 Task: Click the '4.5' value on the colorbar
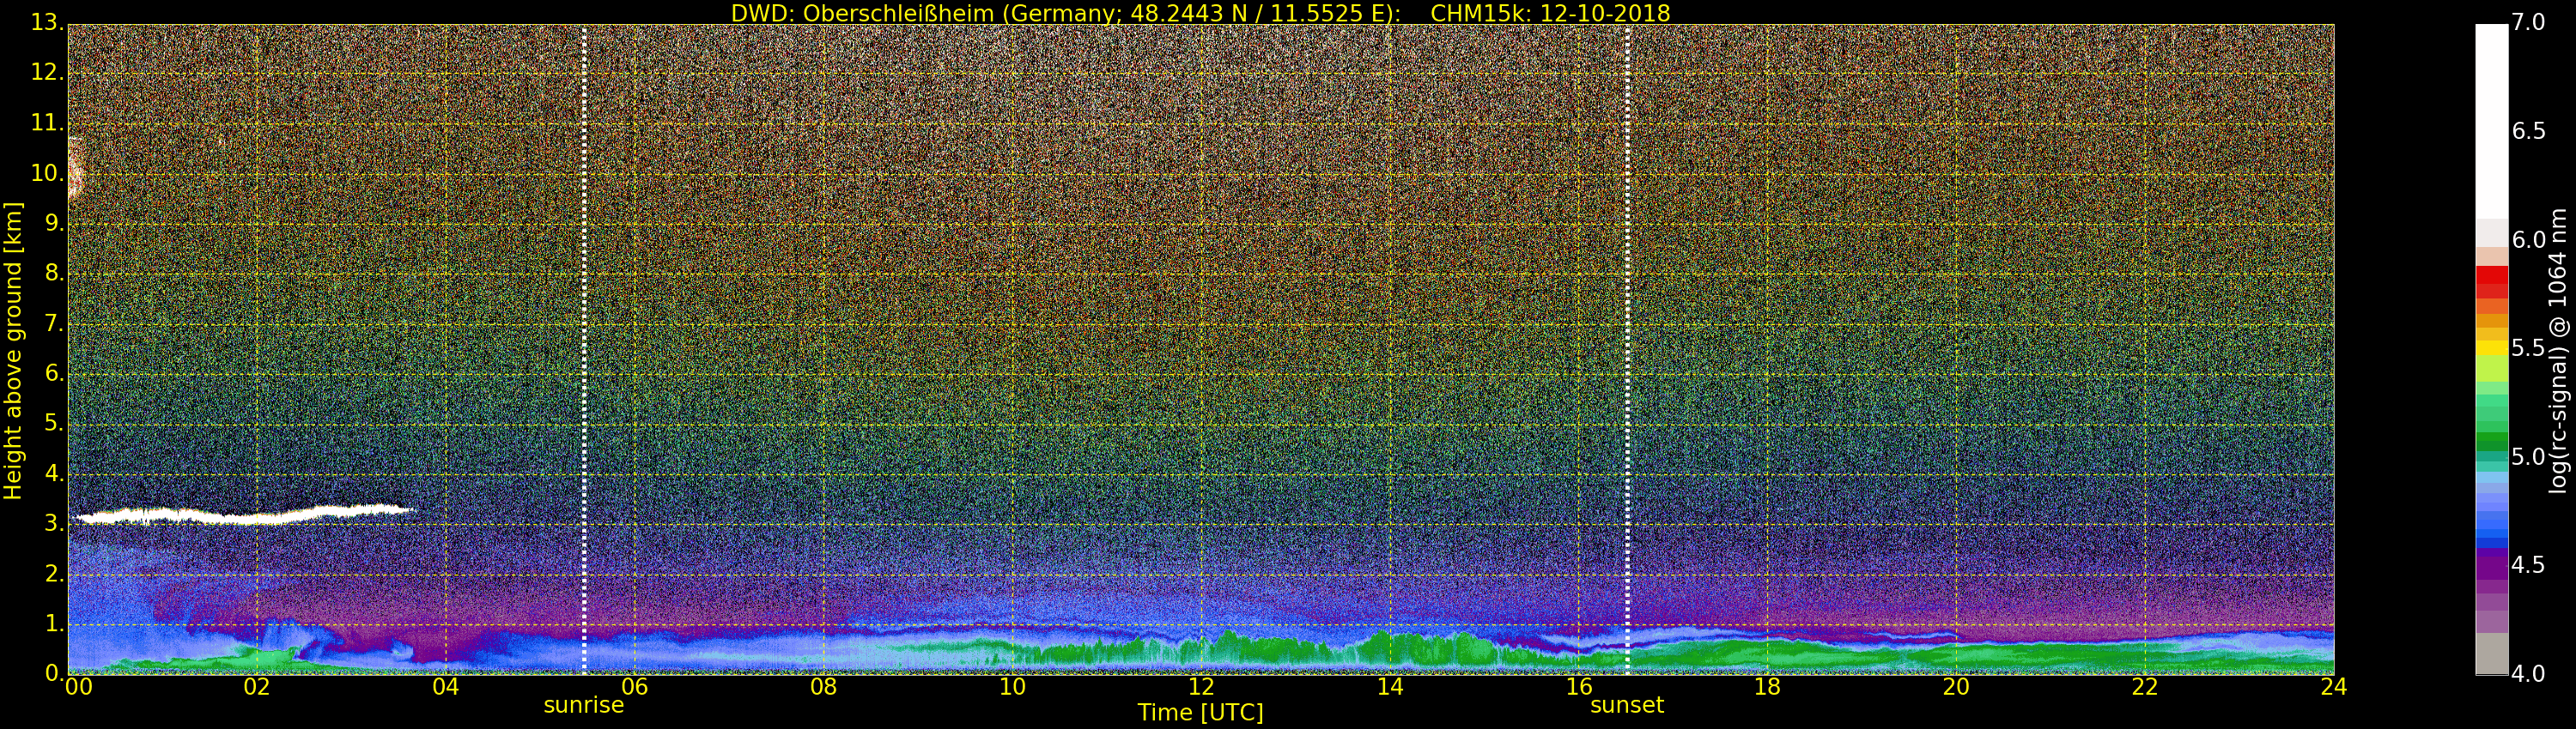[x=2528, y=565]
